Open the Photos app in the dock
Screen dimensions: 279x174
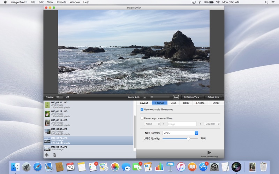coord(115,167)
